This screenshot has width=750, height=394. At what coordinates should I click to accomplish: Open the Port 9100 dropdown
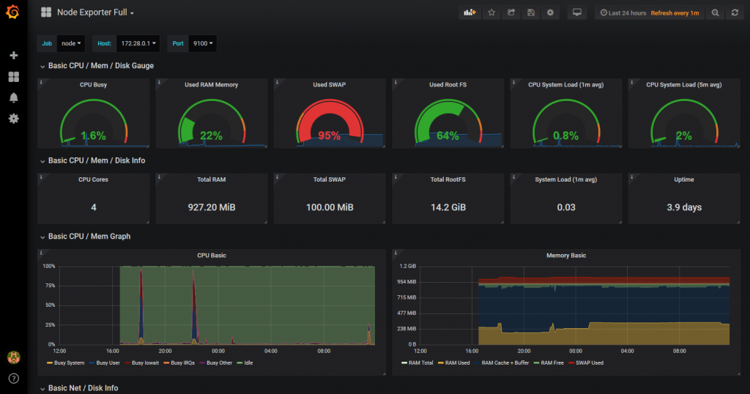pyautogui.click(x=203, y=43)
